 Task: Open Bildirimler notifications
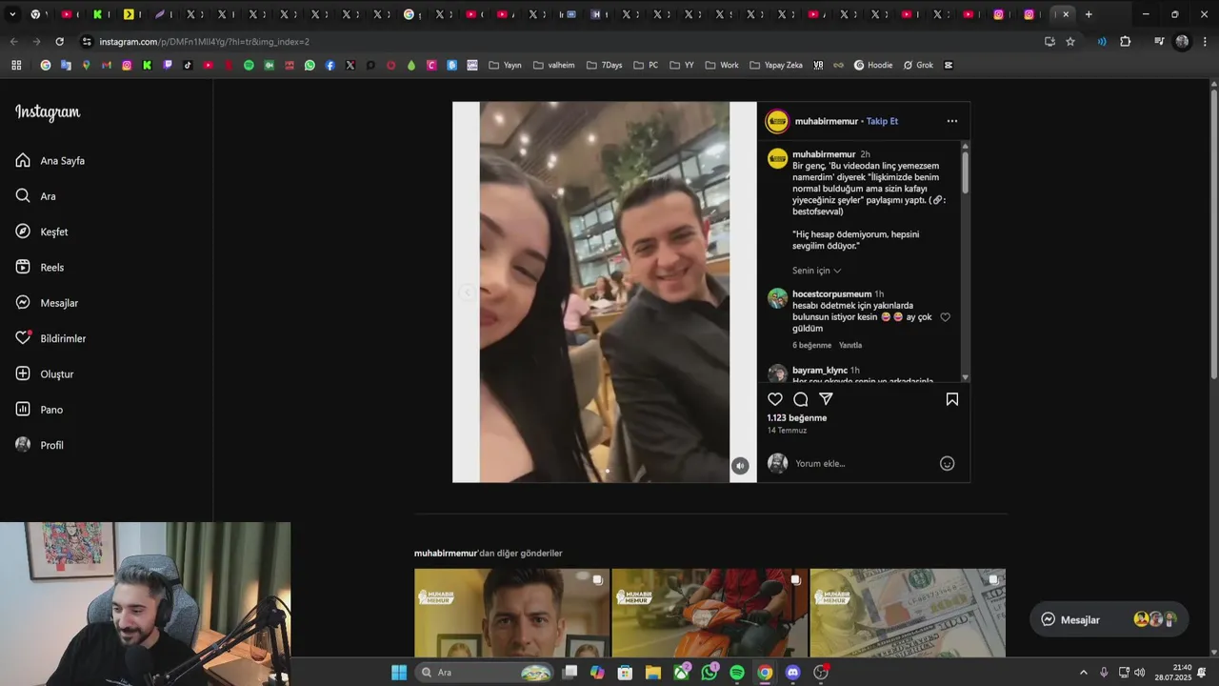point(50,338)
